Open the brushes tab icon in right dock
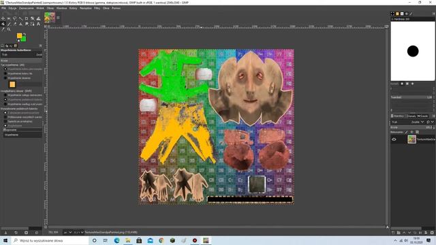The height and width of the screenshot is (245, 436). [392, 14]
